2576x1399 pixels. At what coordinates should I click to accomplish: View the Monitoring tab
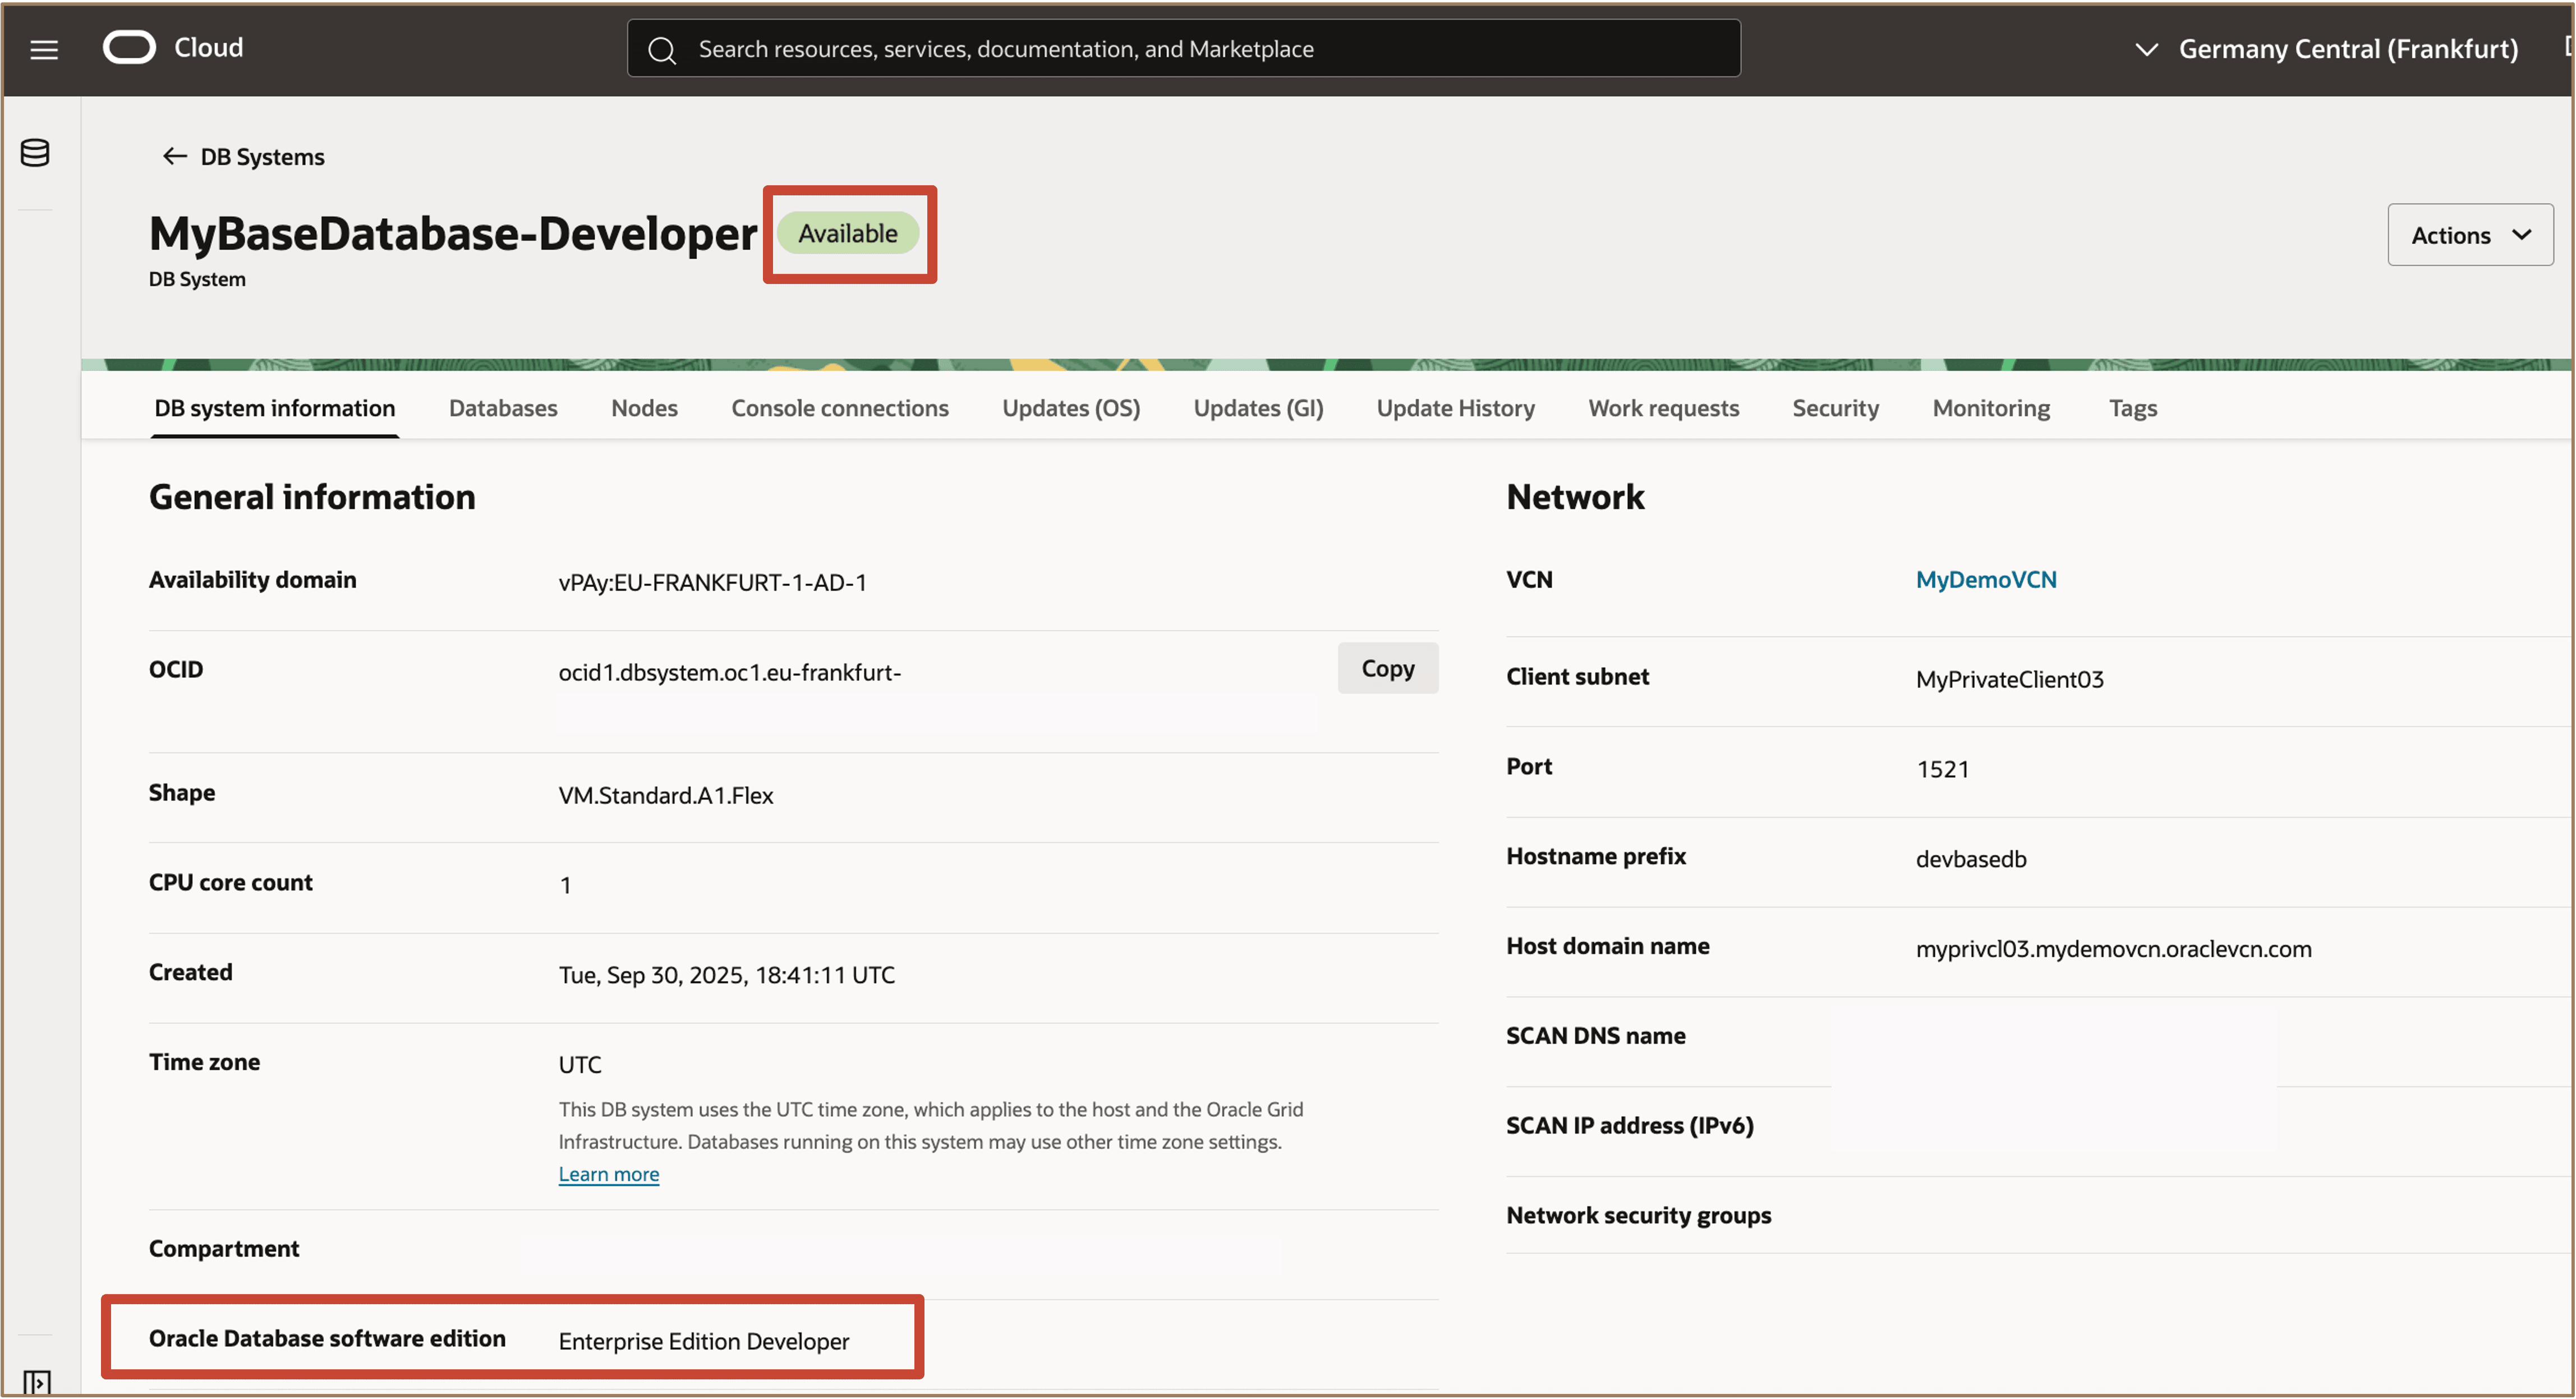[x=1990, y=408]
